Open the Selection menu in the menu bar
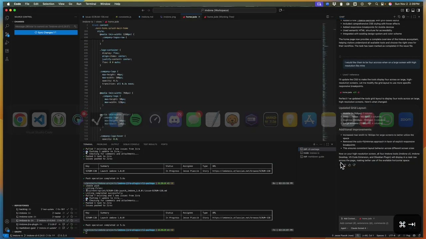The height and width of the screenshot is (239, 426). (48, 4)
